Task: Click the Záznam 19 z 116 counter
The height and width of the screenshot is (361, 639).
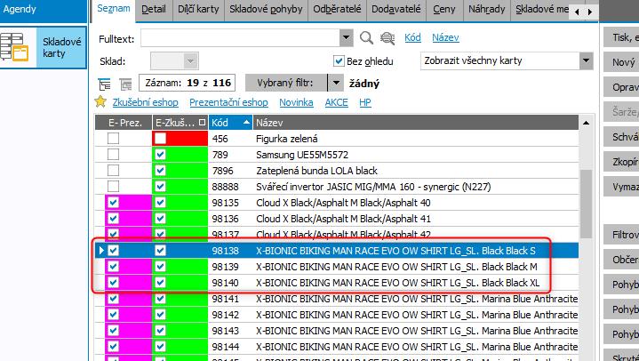Action: (187, 83)
